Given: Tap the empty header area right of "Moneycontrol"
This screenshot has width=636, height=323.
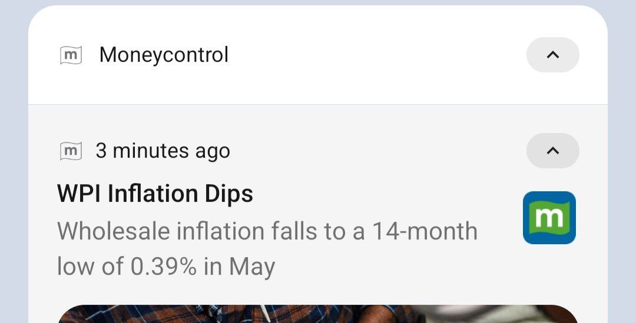Looking at the screenshot, I should (x=377, y=55).
